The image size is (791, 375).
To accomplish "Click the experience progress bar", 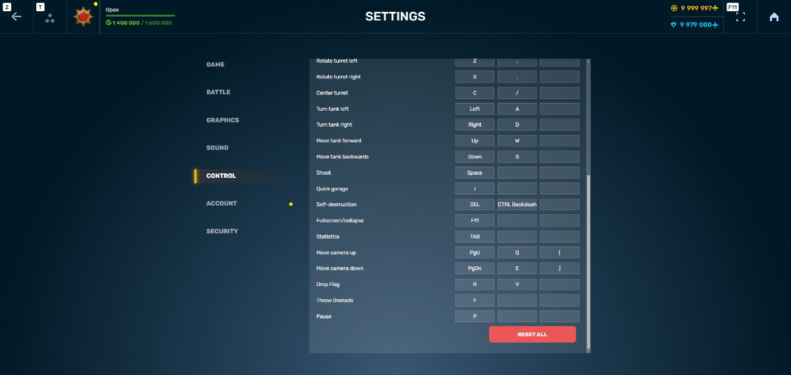I will click(140, 15).
